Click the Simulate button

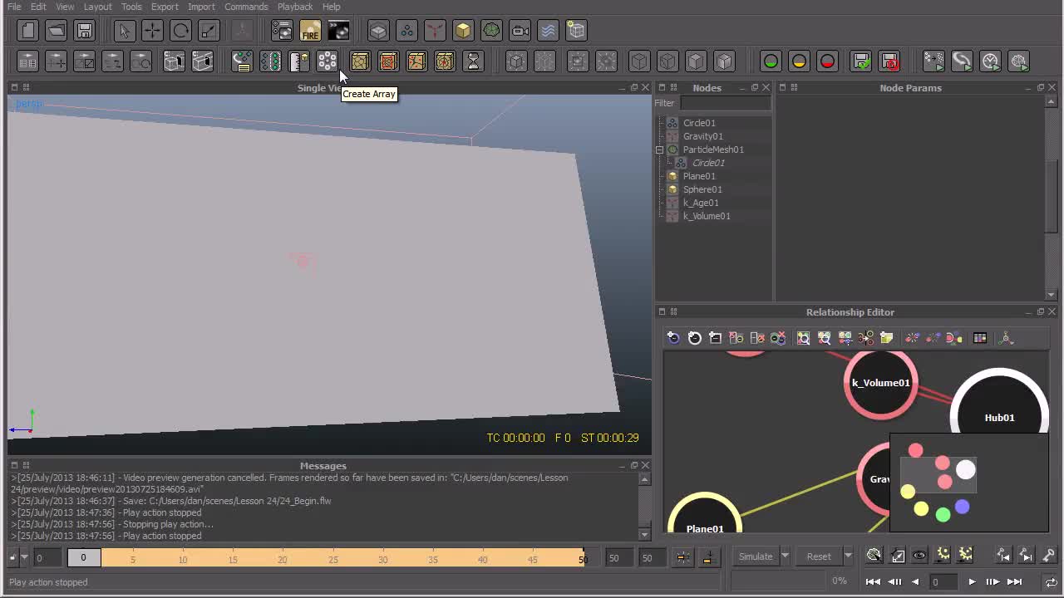point(755,556)
